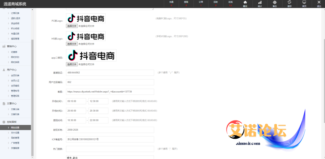Open 限时折扣 in the sidebar

(x=15, y=57)
